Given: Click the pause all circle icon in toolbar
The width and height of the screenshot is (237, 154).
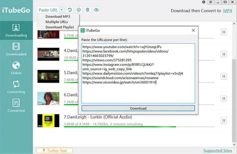Looking at the screenshot, I should click(78, 10).
